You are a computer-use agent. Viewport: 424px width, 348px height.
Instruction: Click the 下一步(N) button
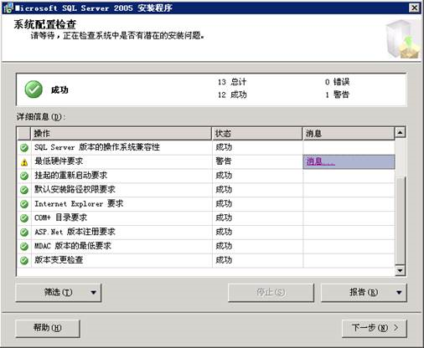tap(375, 328)
